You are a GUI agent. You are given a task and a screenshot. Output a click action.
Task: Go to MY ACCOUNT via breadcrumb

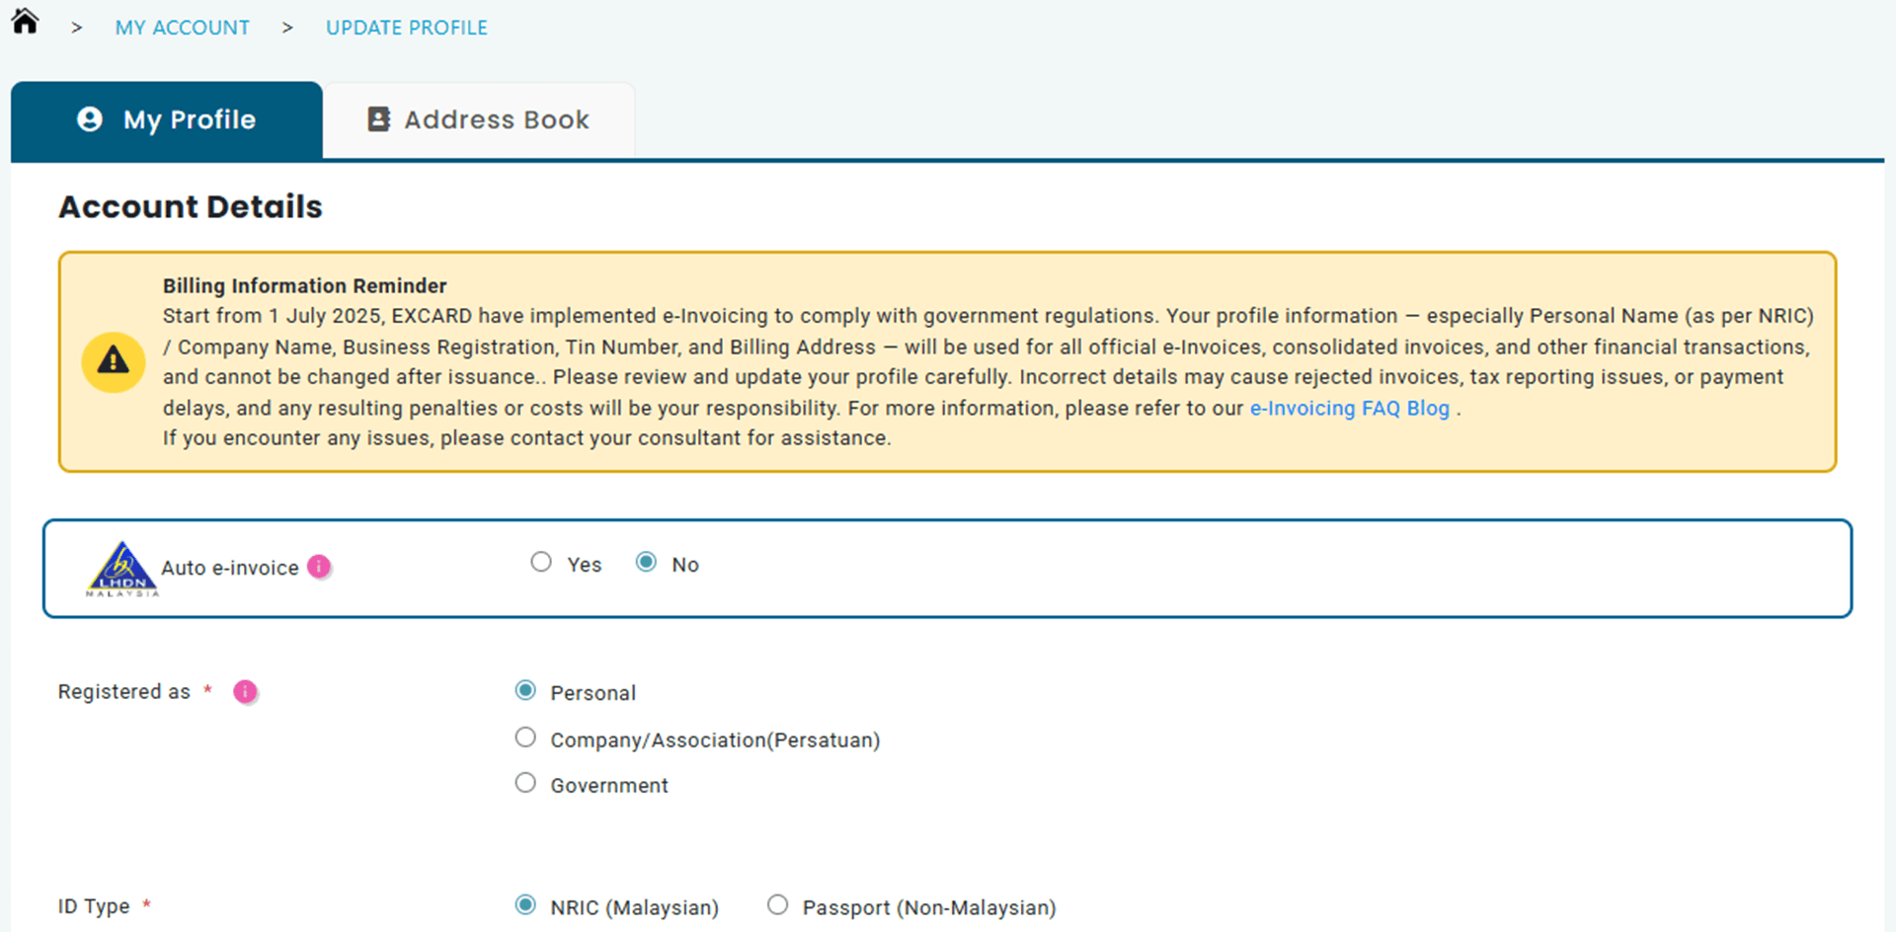point(182,27)
